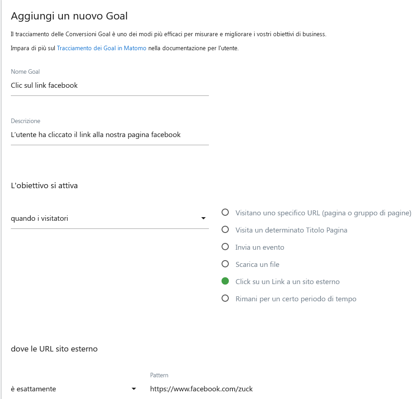Click the 'Impara di più sul' text
Screen dimensions: 416x399
pyautogui.click(x=33, y=48)
